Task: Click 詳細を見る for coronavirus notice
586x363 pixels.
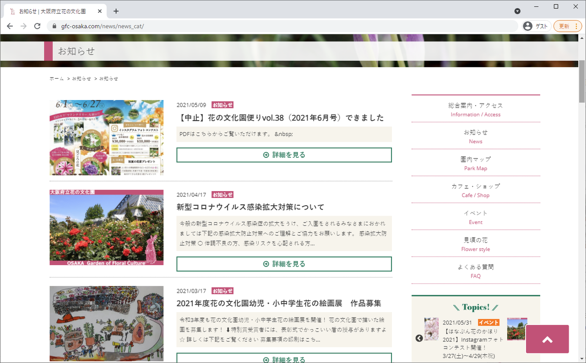Action: pos(284,264)
